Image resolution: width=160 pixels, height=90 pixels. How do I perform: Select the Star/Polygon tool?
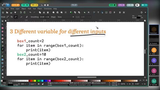(2, 35)
